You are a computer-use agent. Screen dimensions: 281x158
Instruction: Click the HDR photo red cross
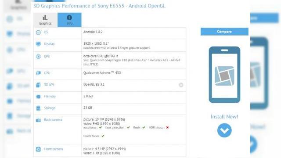167,128
